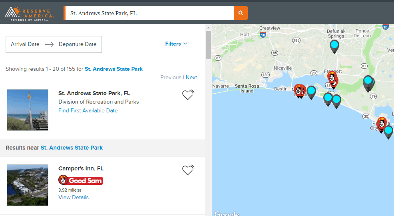This screenshot has width=394, height=216.
Task: Open the Reserve America logo home link
Action: click(29, 14)
